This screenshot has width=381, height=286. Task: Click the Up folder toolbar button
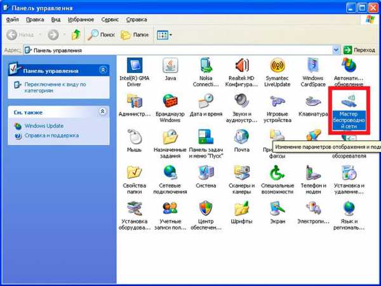click(76, 35)
